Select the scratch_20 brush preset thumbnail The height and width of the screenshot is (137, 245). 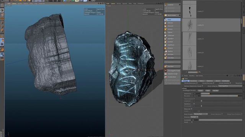[x=189, y=53]
